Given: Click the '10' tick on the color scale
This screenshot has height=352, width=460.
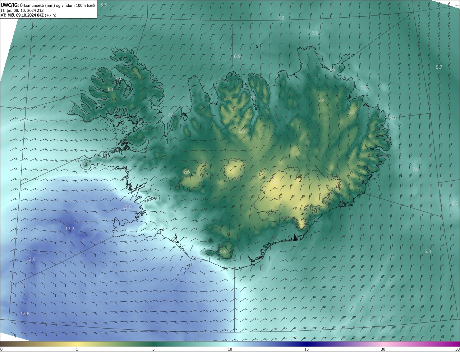Looking at the screenshot, I should point(230,349).
